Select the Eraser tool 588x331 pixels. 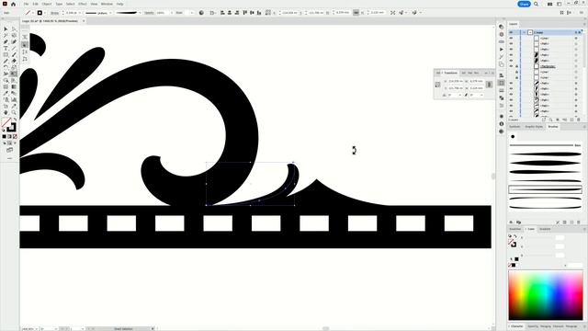pyautogui.click(x=14, y=62)
